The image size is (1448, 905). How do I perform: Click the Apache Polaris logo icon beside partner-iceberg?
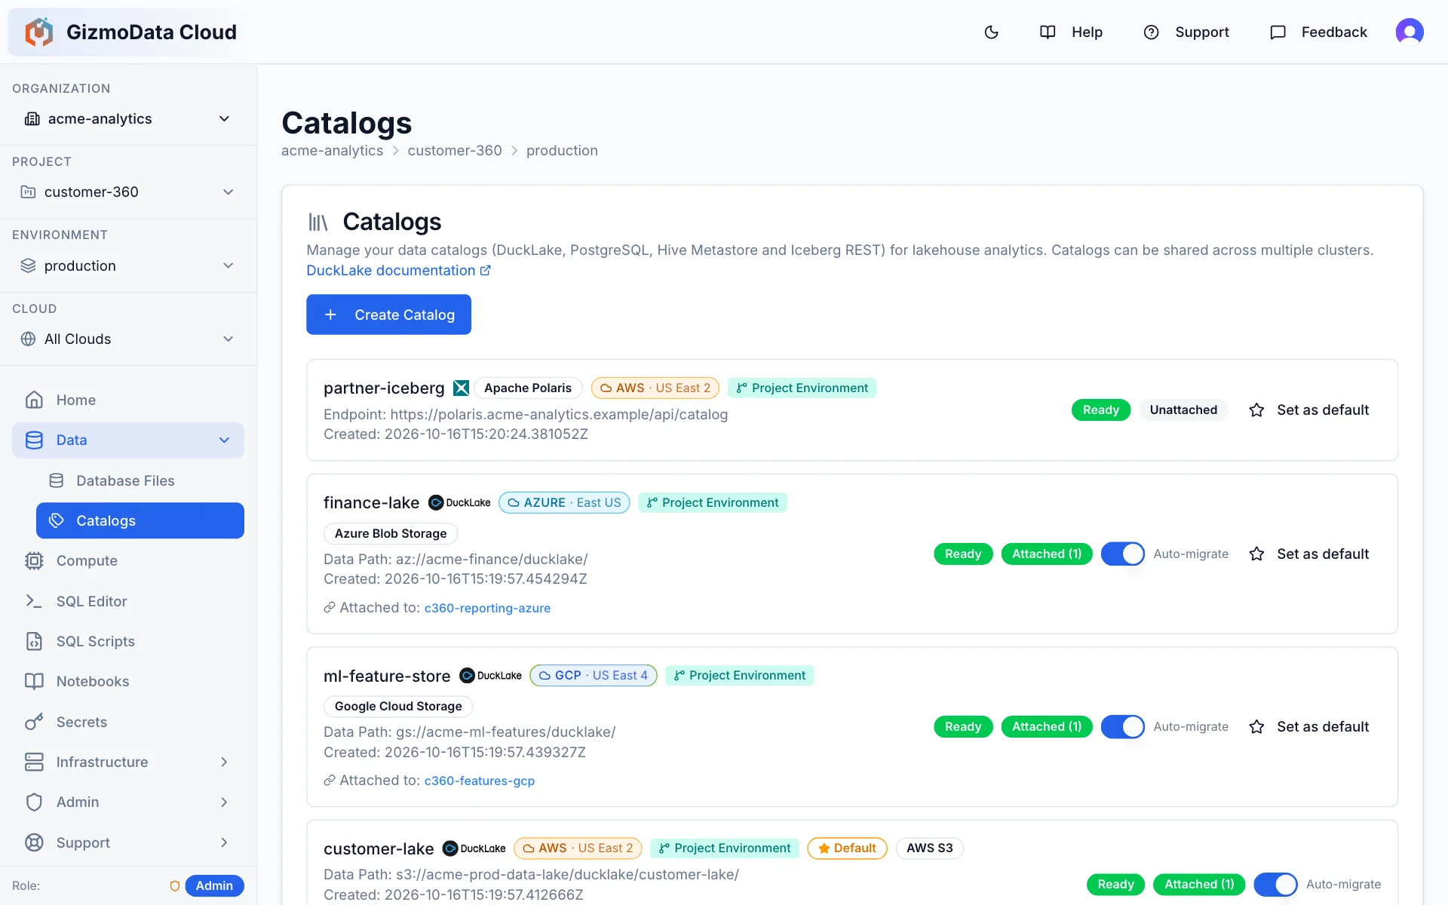tap(461, 388)
